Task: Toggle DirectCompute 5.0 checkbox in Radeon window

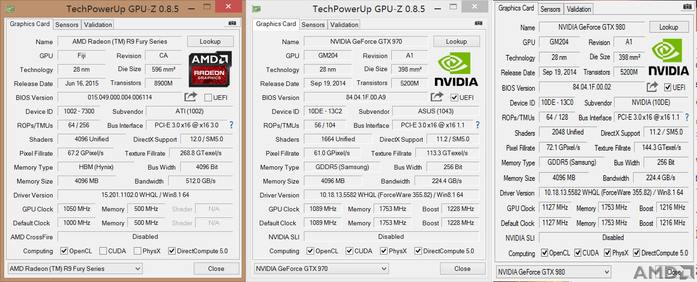Action: pos(172,251)
